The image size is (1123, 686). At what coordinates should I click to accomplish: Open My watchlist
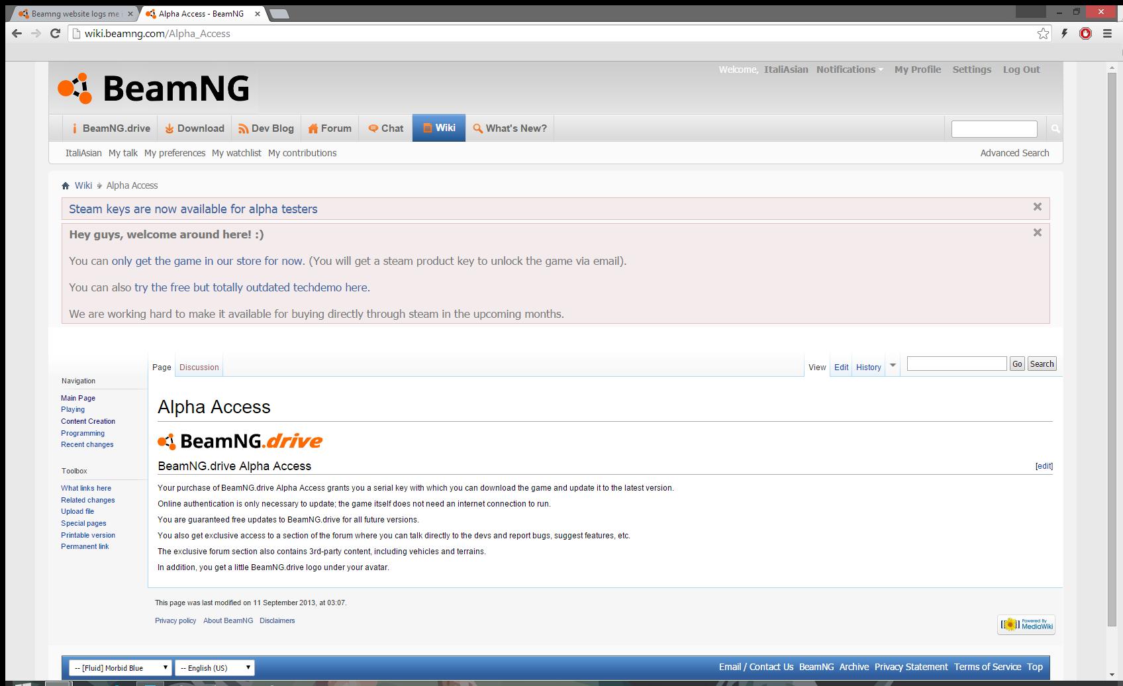(236, 153)
